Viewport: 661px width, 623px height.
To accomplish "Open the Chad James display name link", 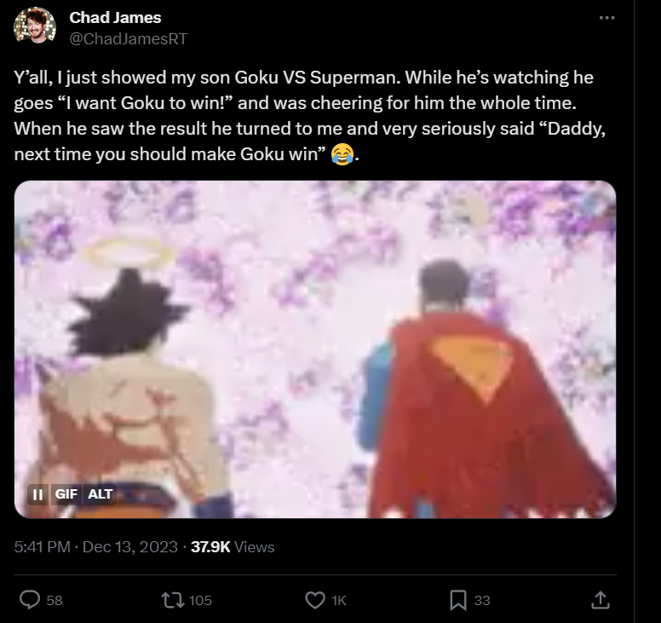I will (x=115, y=18).
